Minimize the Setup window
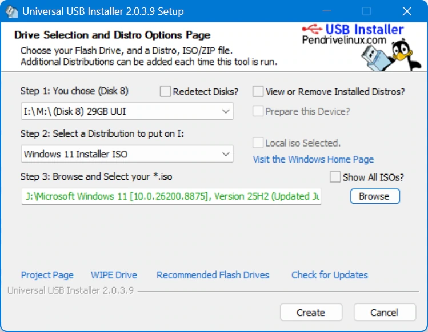The height and width of the screenshot is (332, 428). 327,11
